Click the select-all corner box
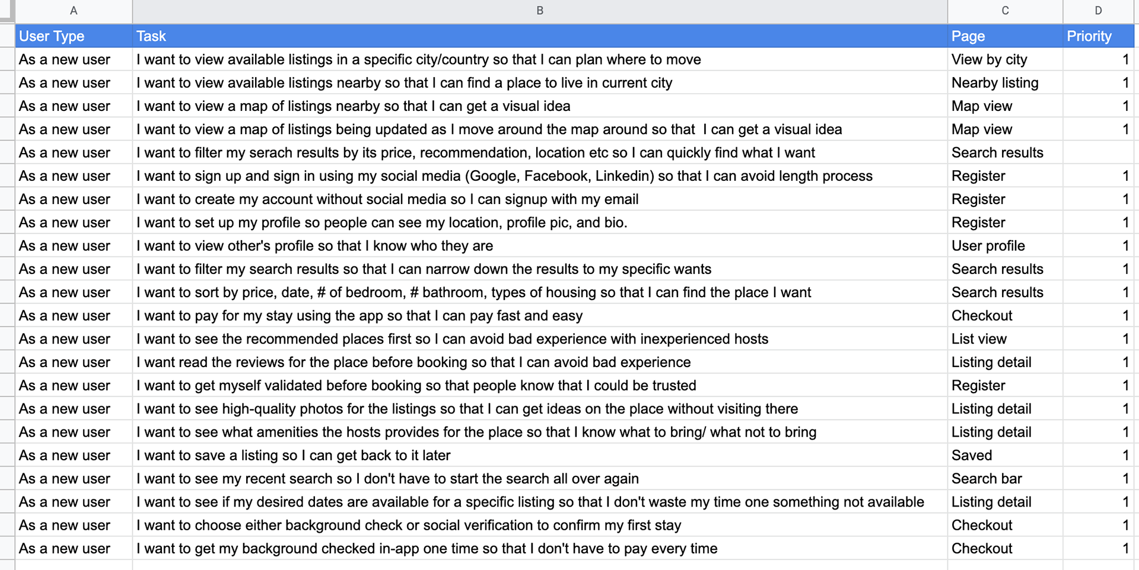The image size is (1139, 570). pyautogui.click(x=7, y=11)
